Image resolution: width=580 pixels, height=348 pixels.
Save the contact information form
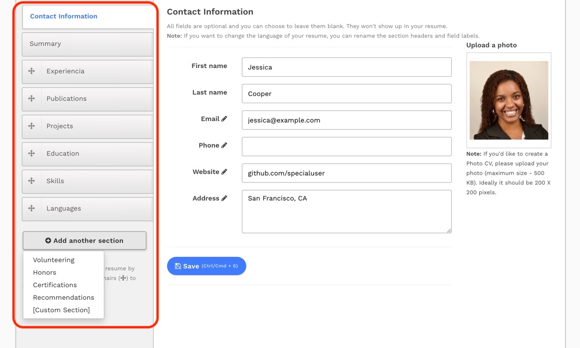206,266
